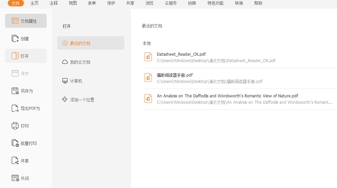Switch to the 注释 tab
The width and height of the screenshot is (337, 188).
click(x=53, y=3)
